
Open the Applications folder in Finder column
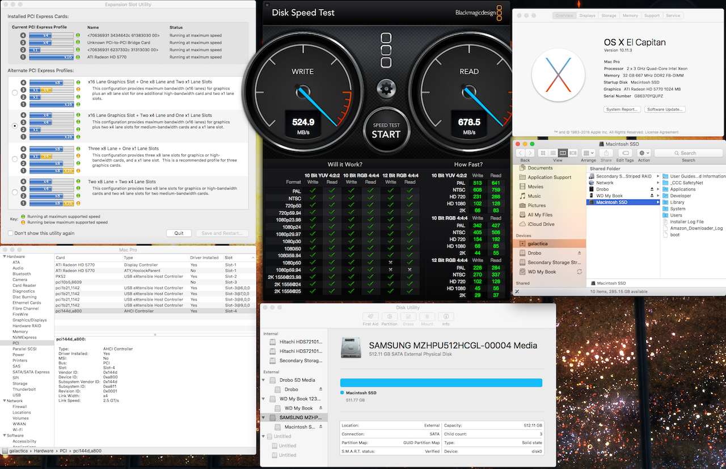click(683, 189)
